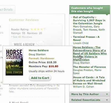Open Terminal Freeze: A Novel link
This screenshot has width=111, height=103.
click(86, 38)
